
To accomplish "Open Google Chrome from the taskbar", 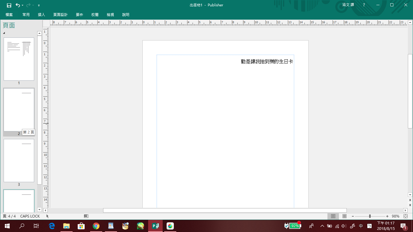I will (96, 226).
